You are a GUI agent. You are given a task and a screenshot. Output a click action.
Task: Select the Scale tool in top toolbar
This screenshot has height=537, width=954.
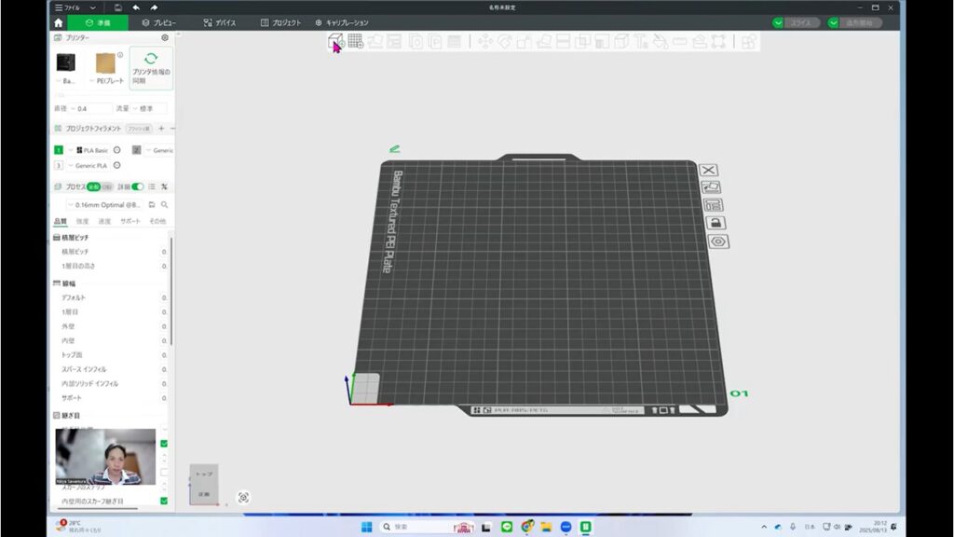tap(524, 41)
